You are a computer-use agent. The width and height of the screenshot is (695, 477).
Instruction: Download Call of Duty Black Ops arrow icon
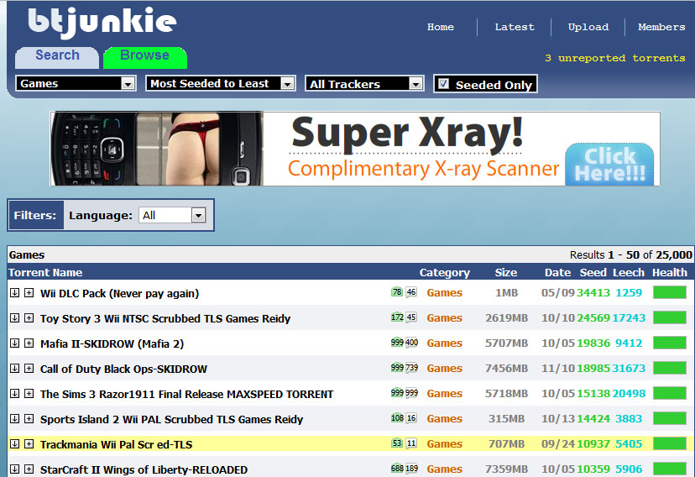click(x=14, y=369)
